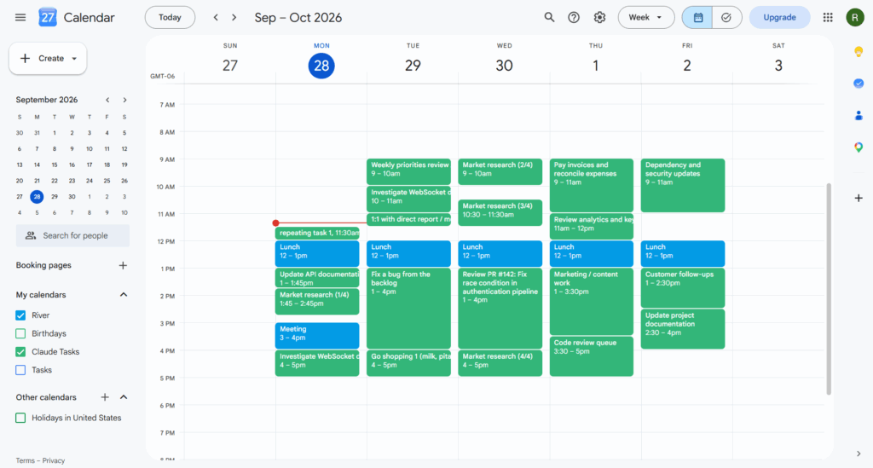The image size is (873, 468).
Task: Enable the Birthdays calendar checkbox
Action: (20, 333)
